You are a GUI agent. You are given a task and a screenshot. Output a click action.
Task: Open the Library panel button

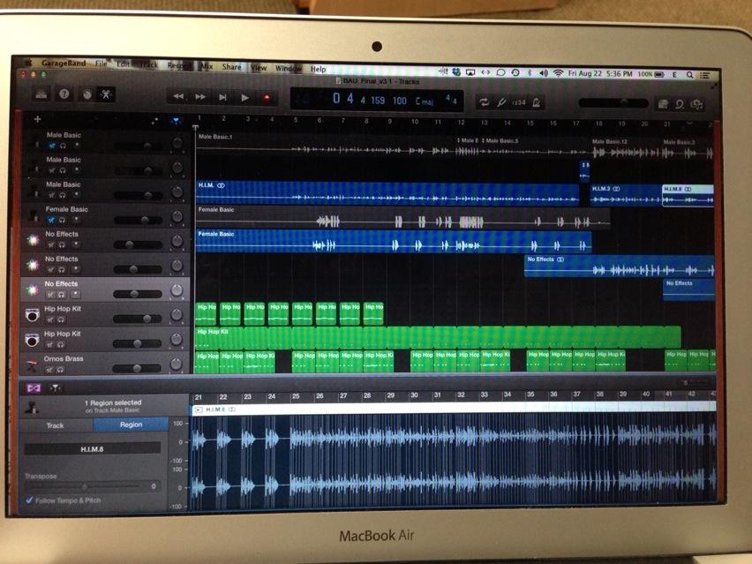pyautogui.click(x=41, y=94)
